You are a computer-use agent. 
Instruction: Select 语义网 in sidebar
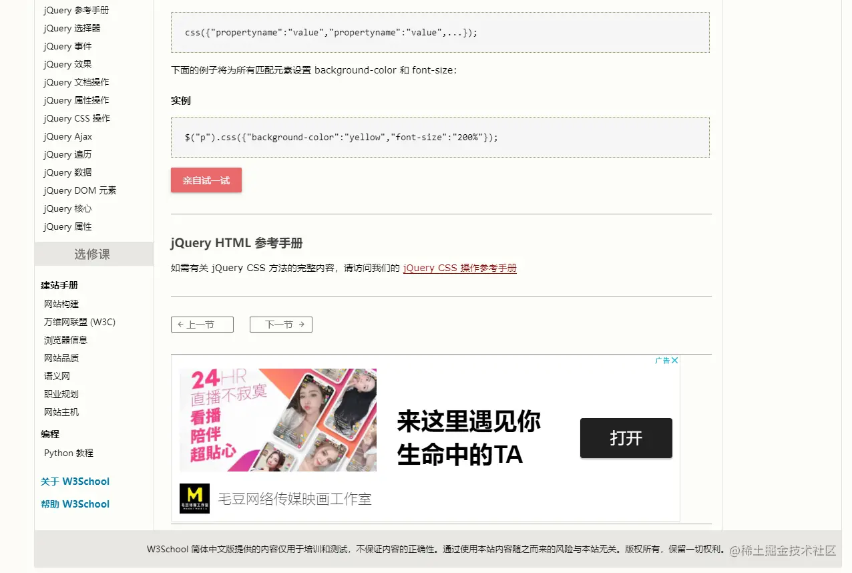pyautogui.click(x=57, y=376)
